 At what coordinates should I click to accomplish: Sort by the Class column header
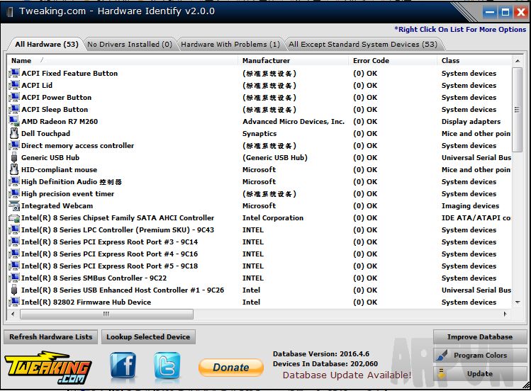[x=474, y=60]
